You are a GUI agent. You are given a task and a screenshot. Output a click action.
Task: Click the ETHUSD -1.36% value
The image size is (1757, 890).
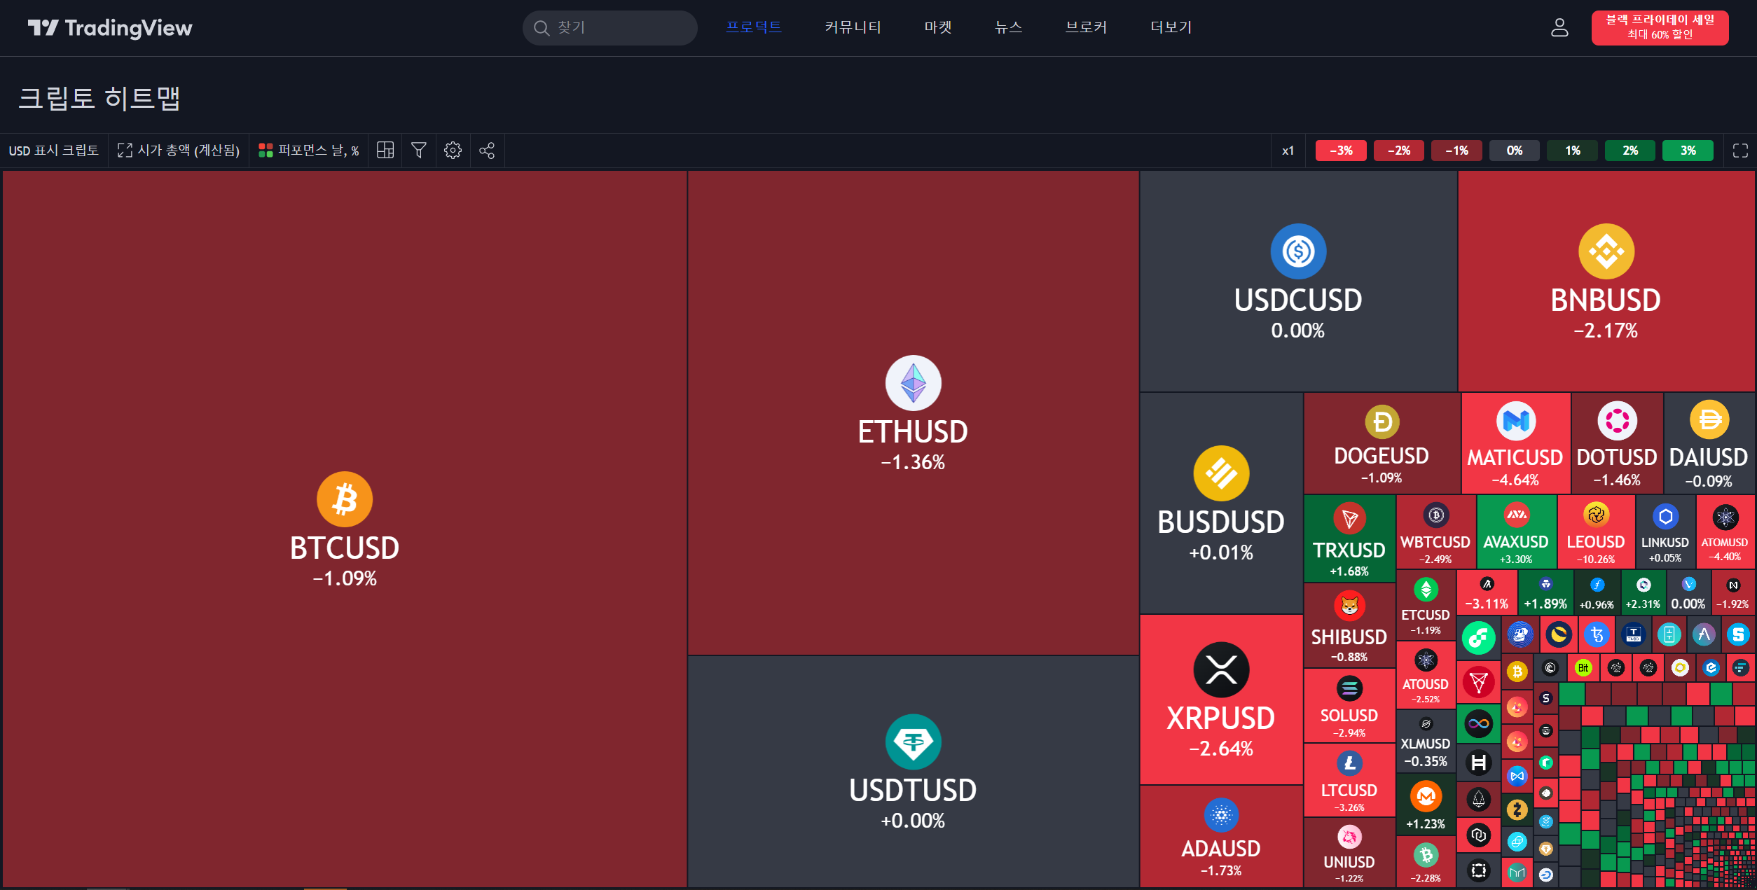tap(913, 462)
